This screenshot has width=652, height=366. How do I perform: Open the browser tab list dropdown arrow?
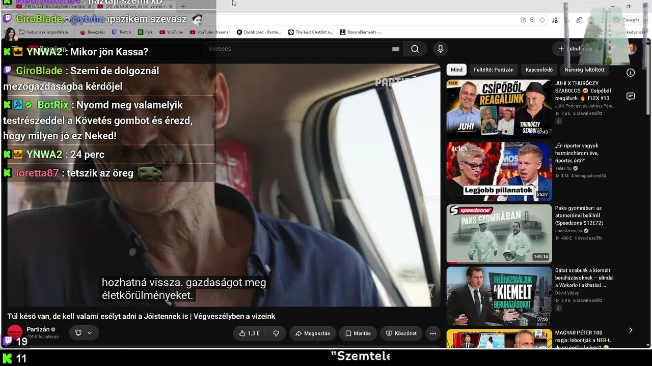tap(7, 7)
